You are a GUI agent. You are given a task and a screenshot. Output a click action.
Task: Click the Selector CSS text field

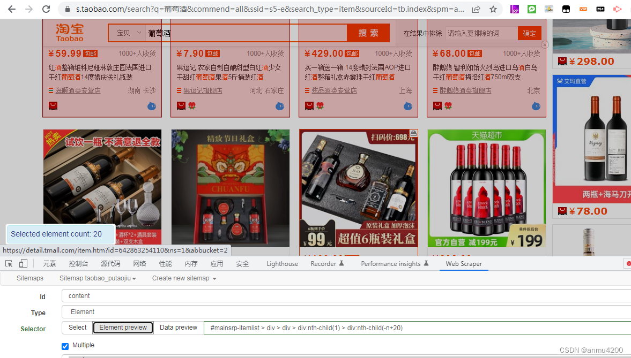417,328
